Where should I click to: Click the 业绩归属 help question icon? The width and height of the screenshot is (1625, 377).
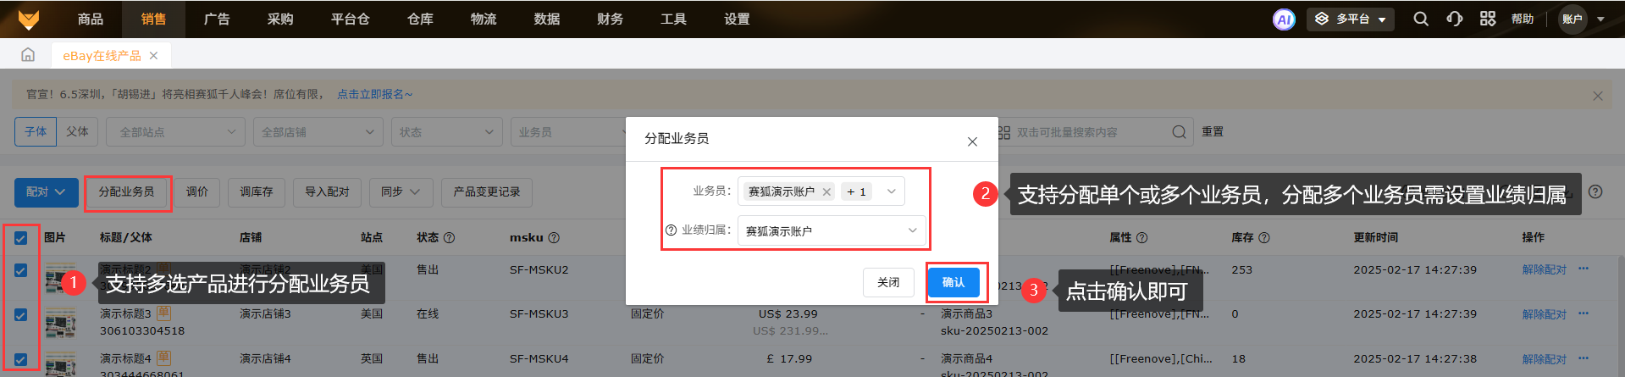pos(671,230)
